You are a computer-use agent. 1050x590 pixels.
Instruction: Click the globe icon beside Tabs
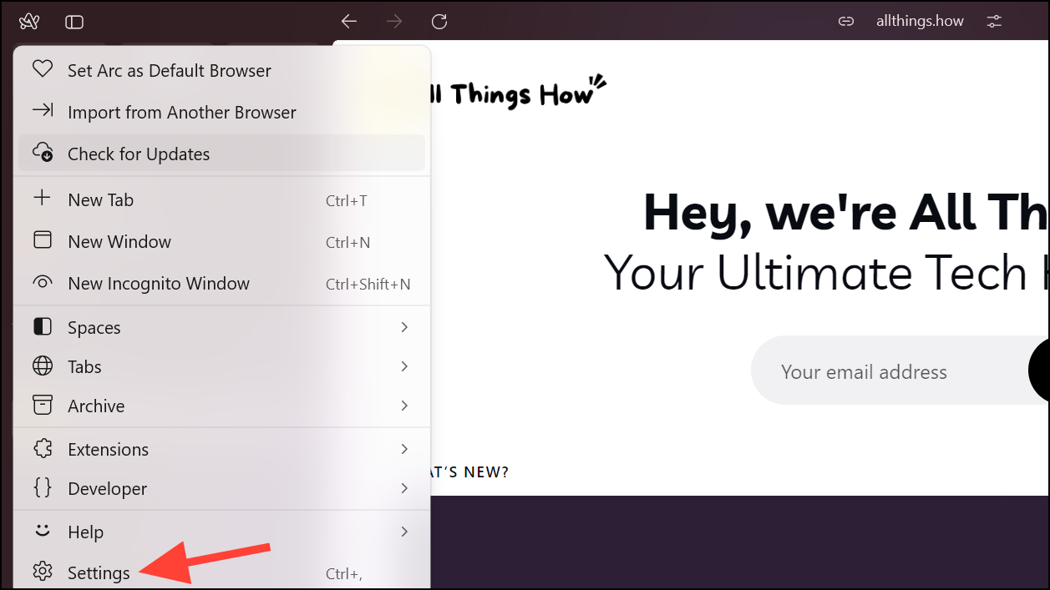point(42,366)
